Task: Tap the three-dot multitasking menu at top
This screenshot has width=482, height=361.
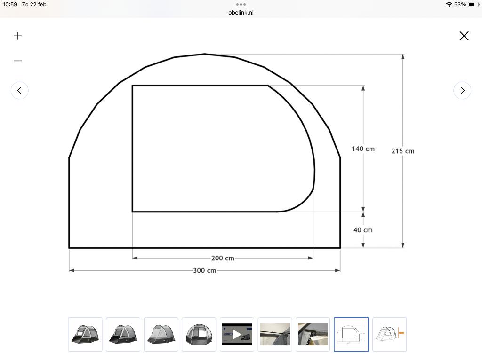Action: [241, 5]
